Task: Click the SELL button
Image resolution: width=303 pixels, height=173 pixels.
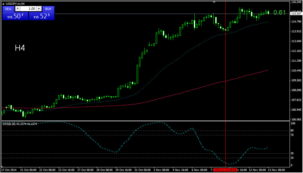Action: point(8,9)
